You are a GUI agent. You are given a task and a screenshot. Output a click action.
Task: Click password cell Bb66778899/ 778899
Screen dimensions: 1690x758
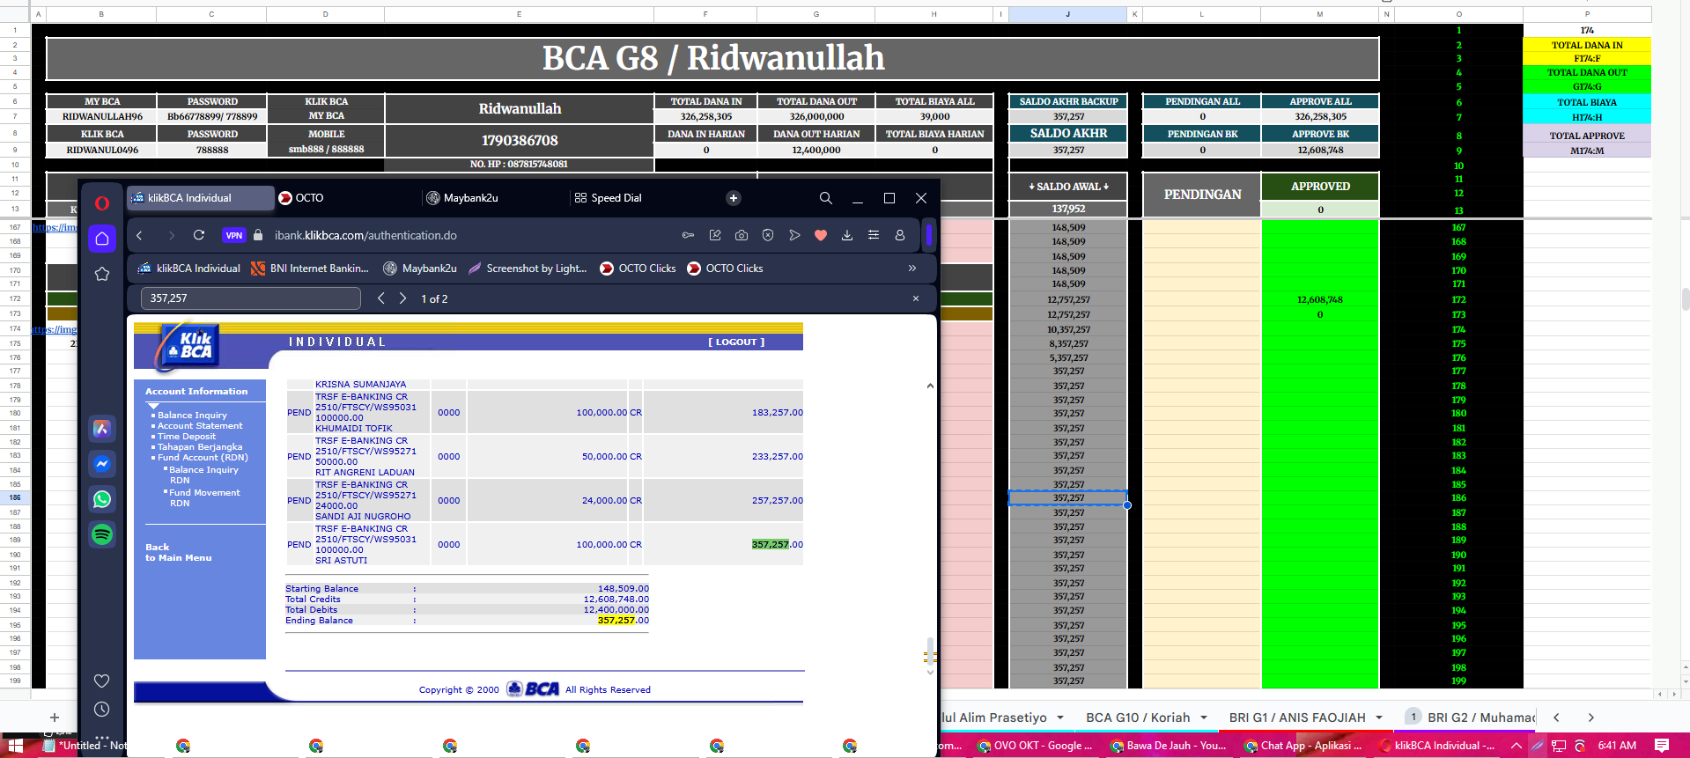tap(212, 116)
